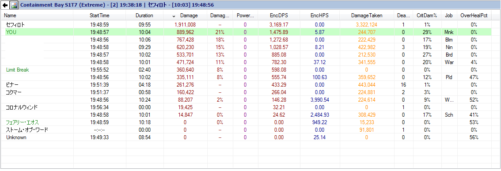Click the Brd job cell
Image resolution: width=501 pixels, height=171 pixels.
449,55
